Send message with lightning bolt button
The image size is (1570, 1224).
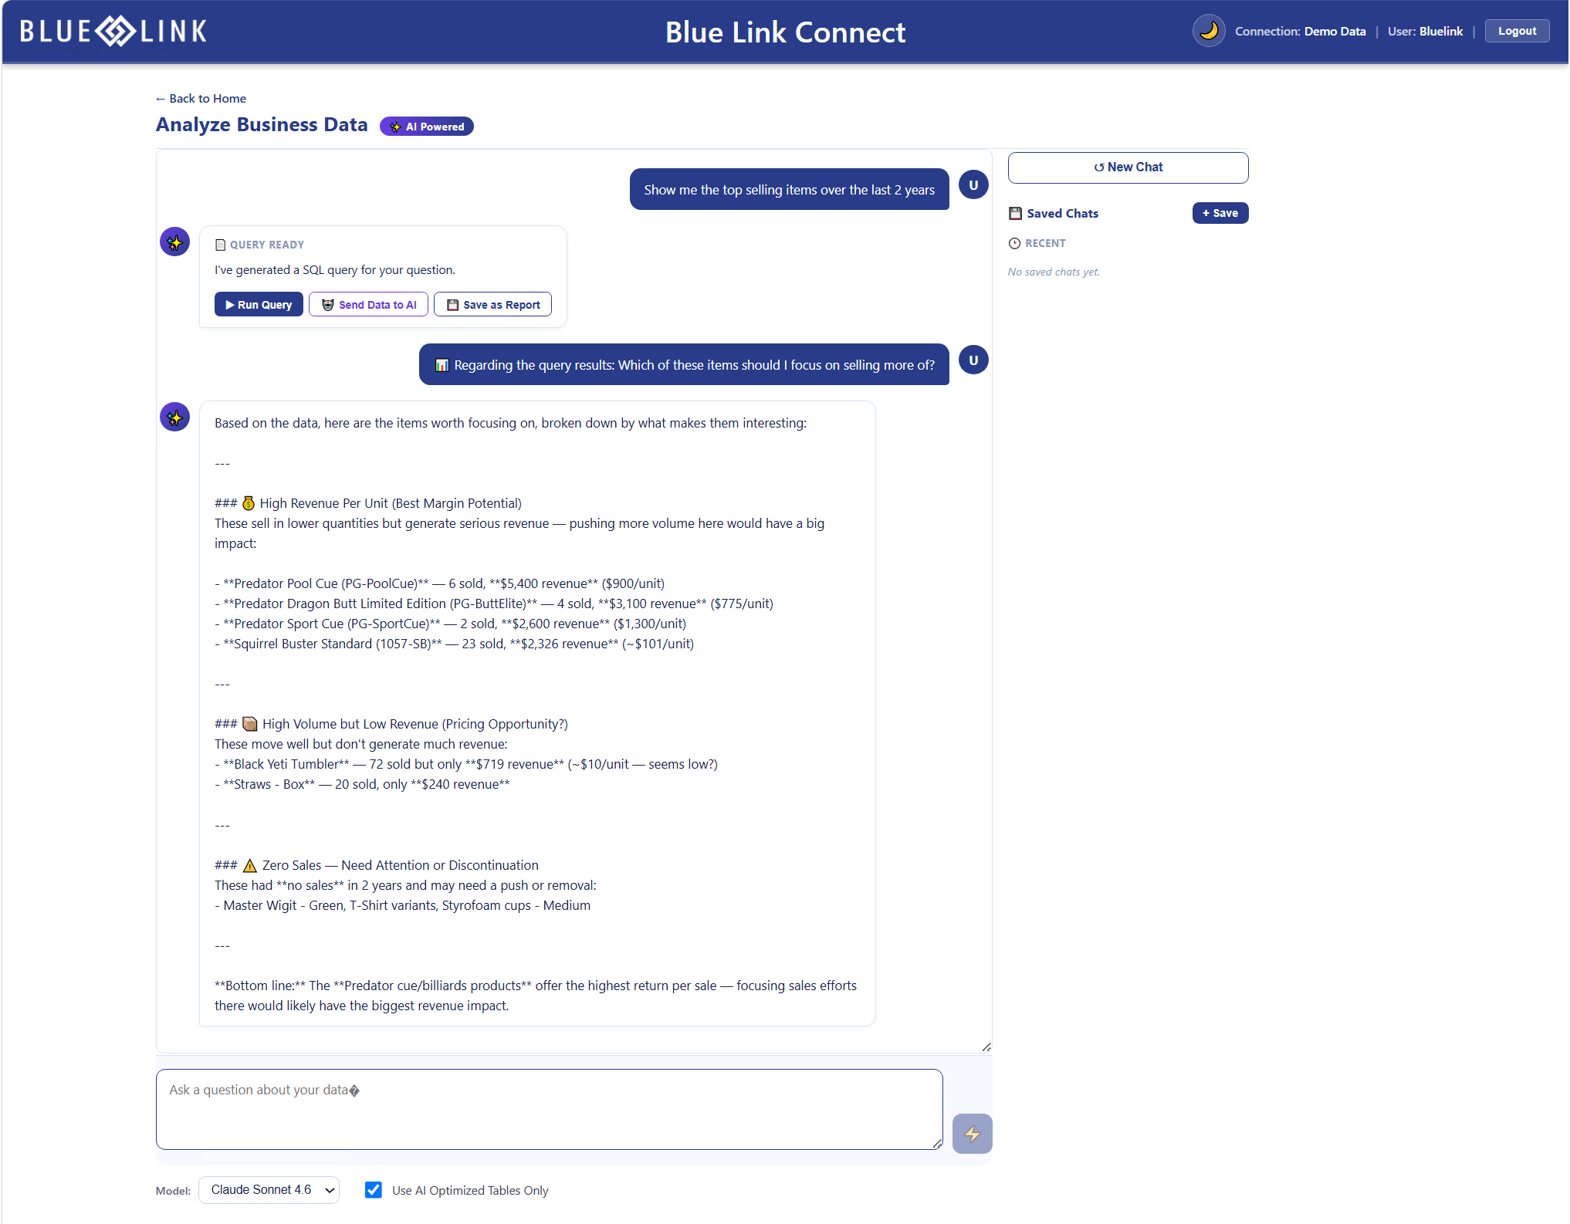(972, 1133)
